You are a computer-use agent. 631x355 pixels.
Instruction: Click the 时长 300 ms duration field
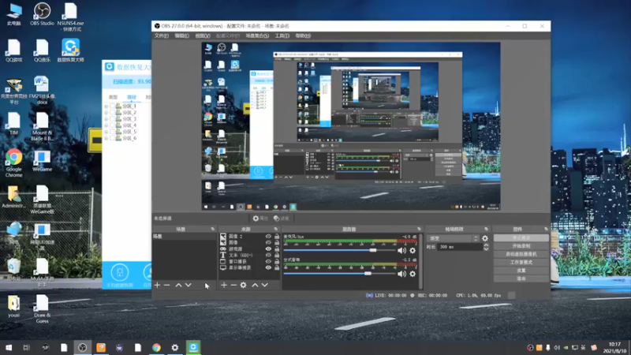(x=460, y=247)
